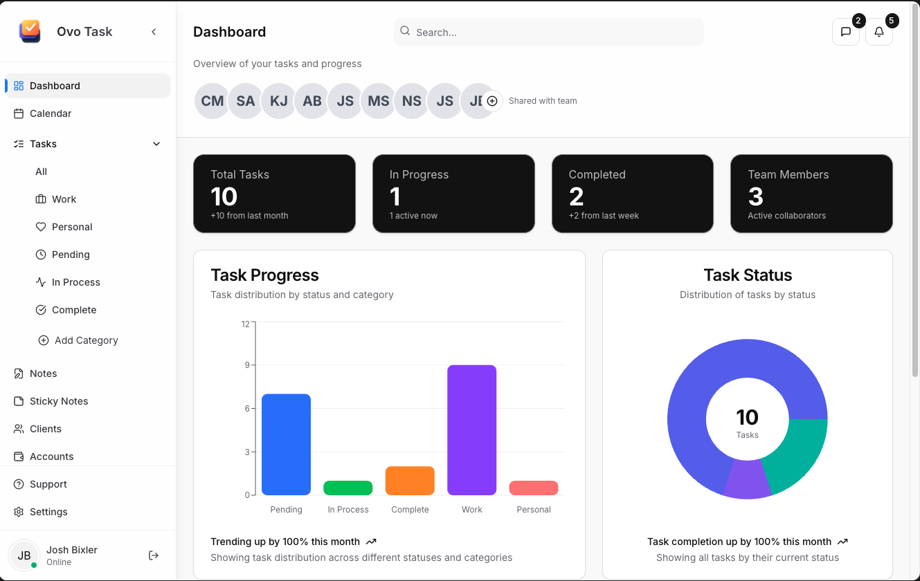Click the invite team member plus icon
This screenshot has height=581, width=920.
[x=492, y=100]
